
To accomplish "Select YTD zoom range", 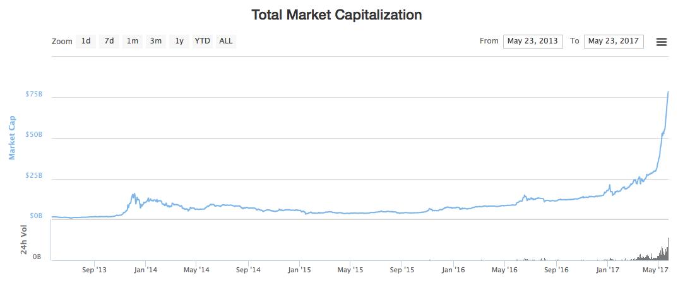I will pos(202,41).
